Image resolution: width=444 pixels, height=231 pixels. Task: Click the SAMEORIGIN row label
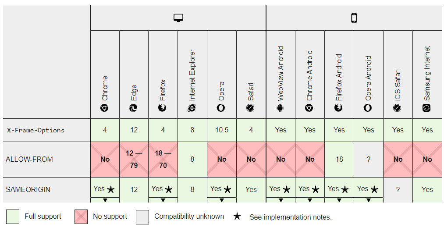(28, 189)
